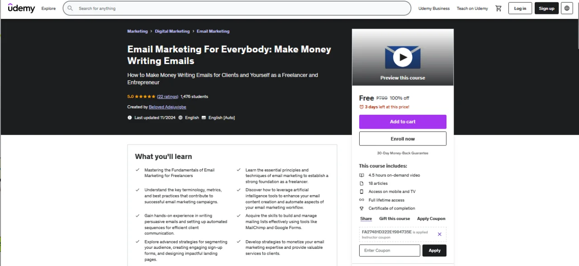Viewport: 579px width, 266px height.
Task: Open the 22 ratings link
Action: pyautogui.click(x=168, y=97)
